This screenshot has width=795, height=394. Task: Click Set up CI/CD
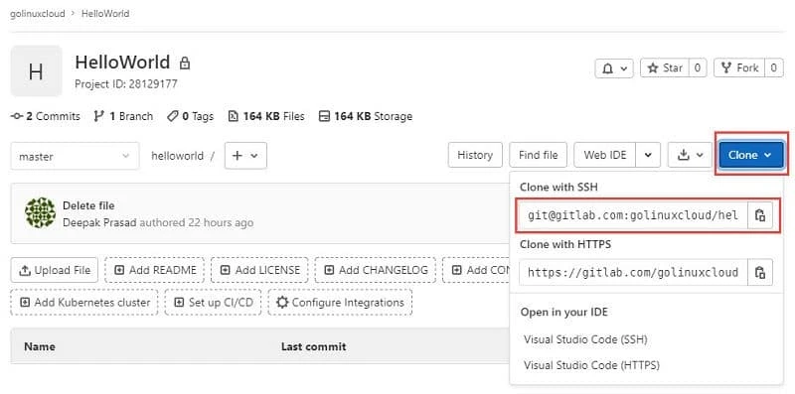pos(213,303)
